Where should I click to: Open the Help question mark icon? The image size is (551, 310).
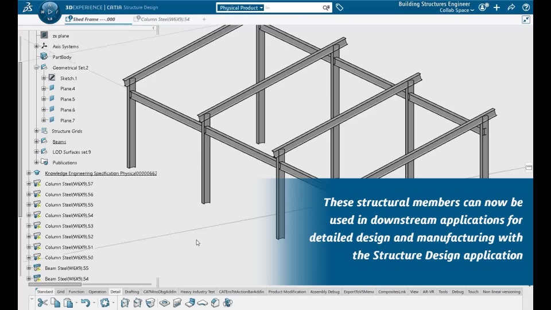tap(526, 7)
